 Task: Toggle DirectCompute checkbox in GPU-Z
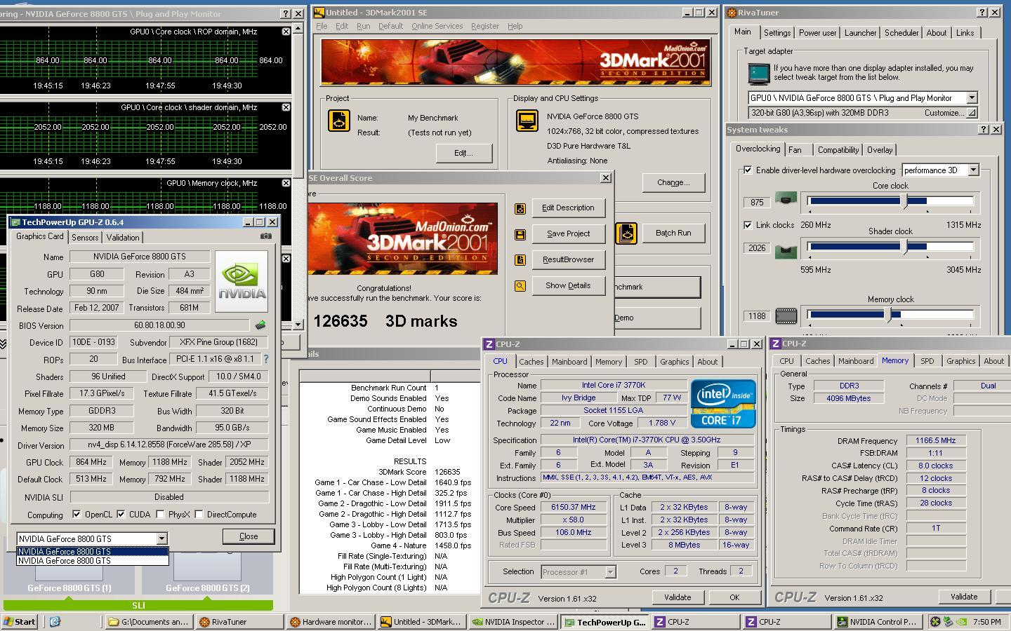pos(199,514)
